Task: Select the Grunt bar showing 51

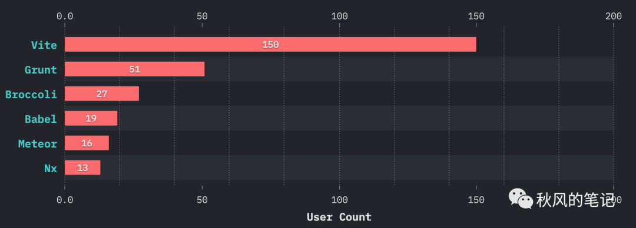Action: (x=135, y=69)
